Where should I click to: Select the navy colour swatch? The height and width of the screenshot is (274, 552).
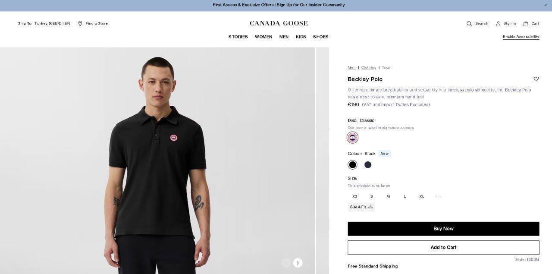[x=368, y=165]
